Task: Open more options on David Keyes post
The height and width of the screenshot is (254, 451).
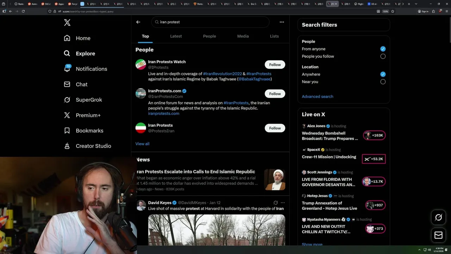Action: coord(283,203)
